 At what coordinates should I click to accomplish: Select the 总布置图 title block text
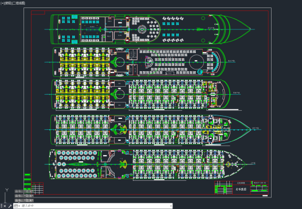[241, 189]
